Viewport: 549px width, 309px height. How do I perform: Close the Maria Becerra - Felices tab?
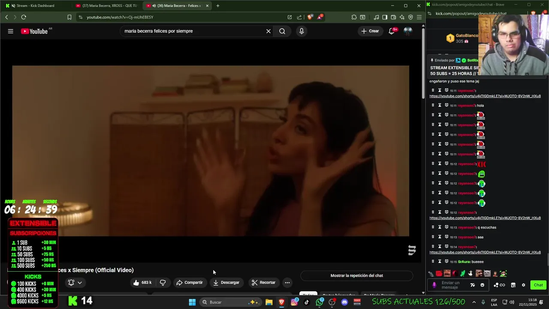pos(207,6)
